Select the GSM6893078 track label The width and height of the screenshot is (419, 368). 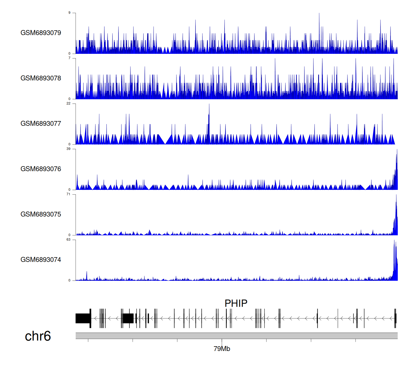tap(41, 78)
